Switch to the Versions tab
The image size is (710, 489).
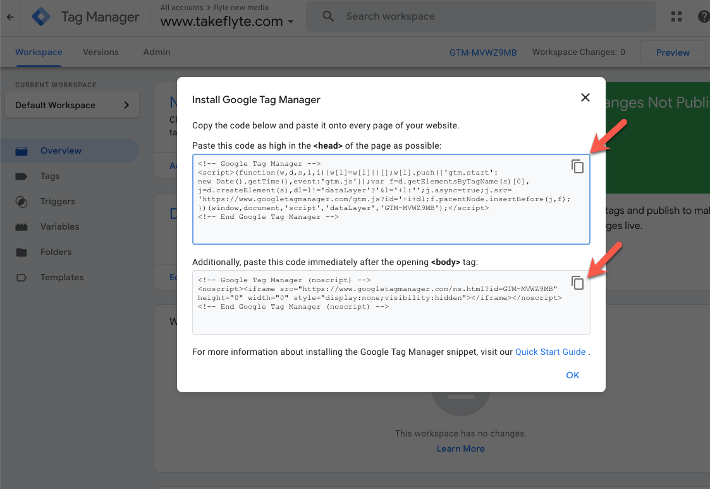tap(101, 53)
